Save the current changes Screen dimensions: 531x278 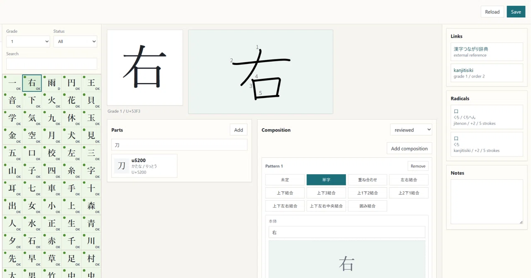516,12
